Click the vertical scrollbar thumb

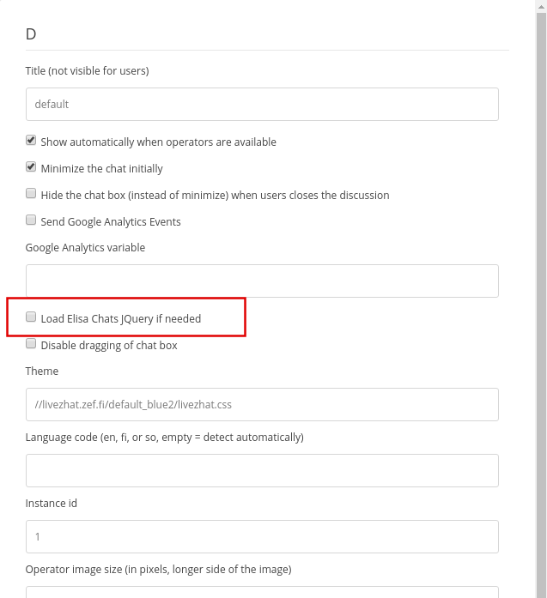click(541, 305)
